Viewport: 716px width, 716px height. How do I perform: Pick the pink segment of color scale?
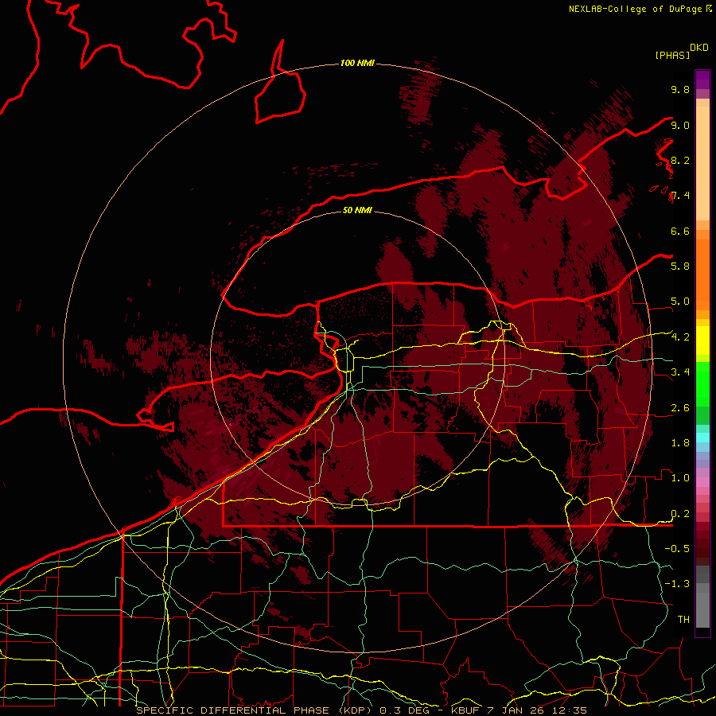click(x=702, y=482)
